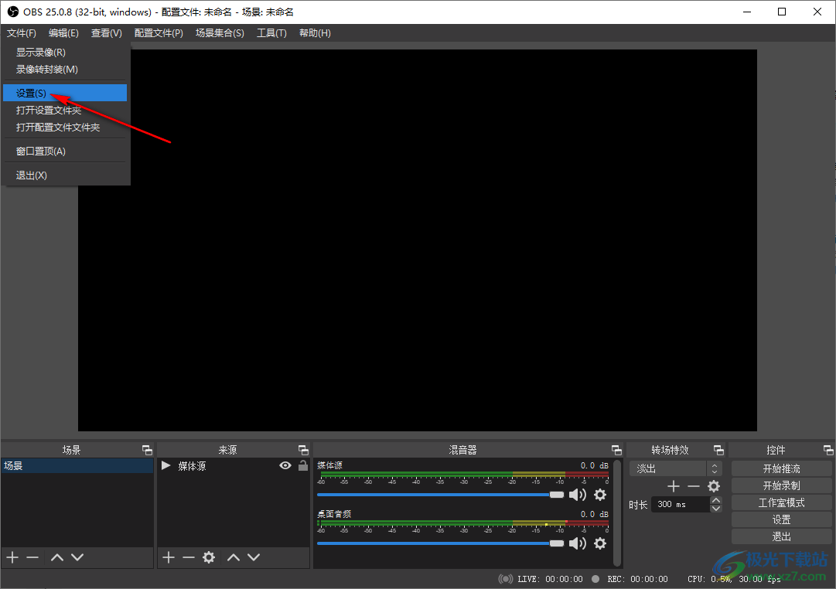
Task: Mute the 媒体源 audio speaker icon
Action: tap(578, 495)
